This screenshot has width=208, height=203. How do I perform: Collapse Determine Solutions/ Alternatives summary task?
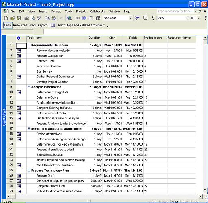point(29,129)
